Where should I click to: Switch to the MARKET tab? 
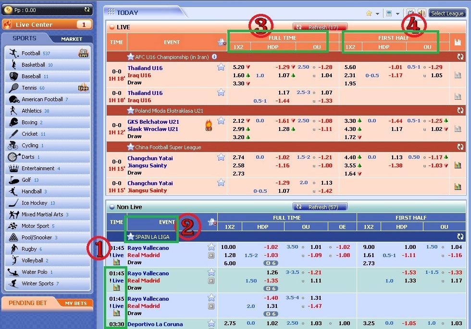coord(72,39)
